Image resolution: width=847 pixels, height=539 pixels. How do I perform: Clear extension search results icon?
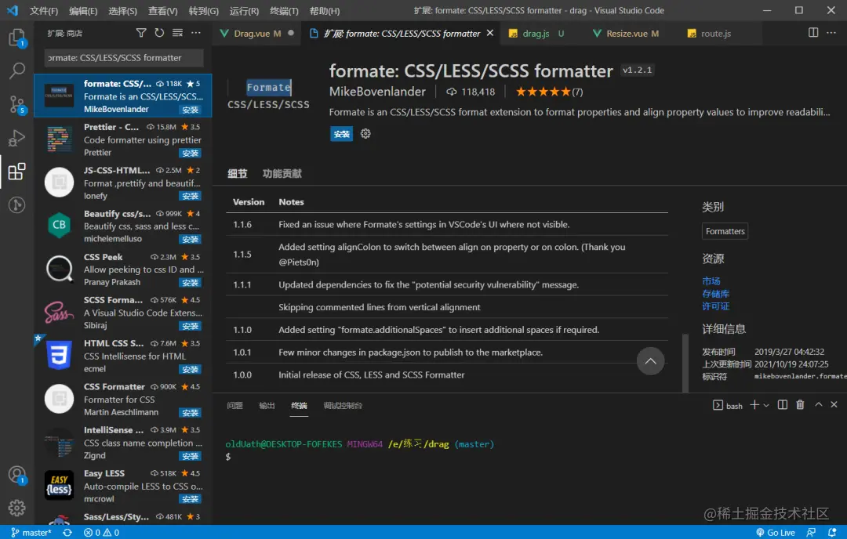pyautogui.click(x=177, y=33)
